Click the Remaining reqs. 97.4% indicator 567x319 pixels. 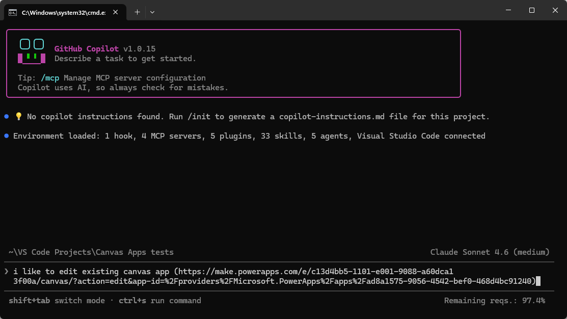[x=494, y=301]
